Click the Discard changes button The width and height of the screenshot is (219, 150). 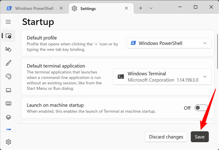pos(166,137)
